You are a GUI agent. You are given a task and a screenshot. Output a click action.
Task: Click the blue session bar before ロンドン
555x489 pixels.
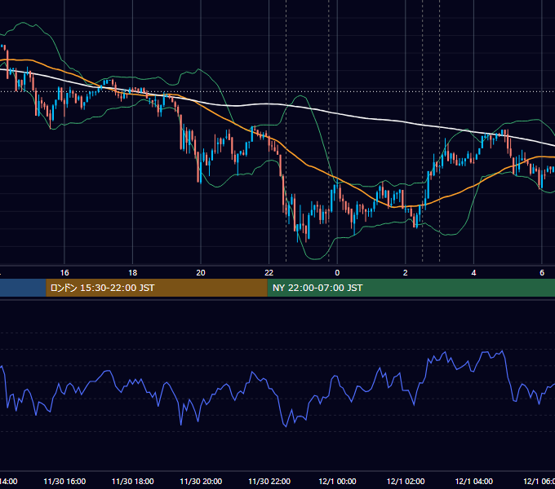pyautogui.click(x=23, y=288)
